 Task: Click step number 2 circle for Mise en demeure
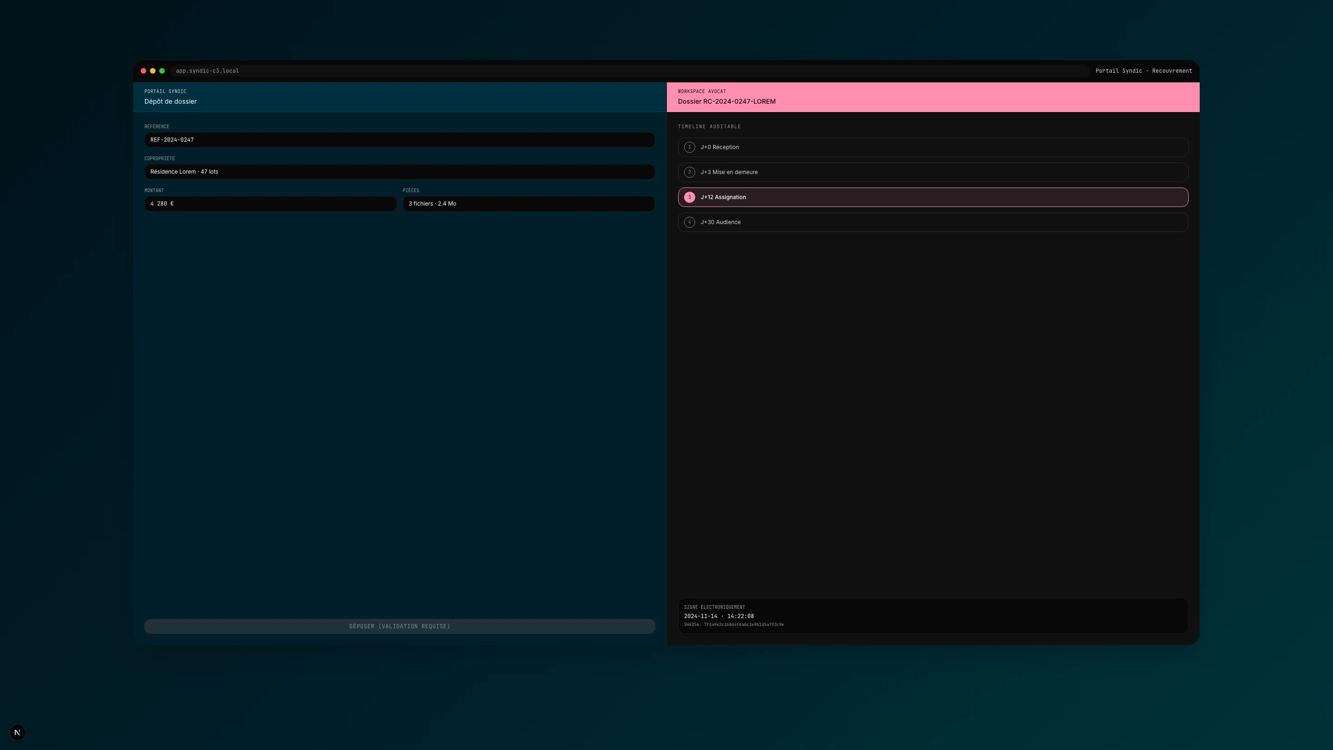689,172
